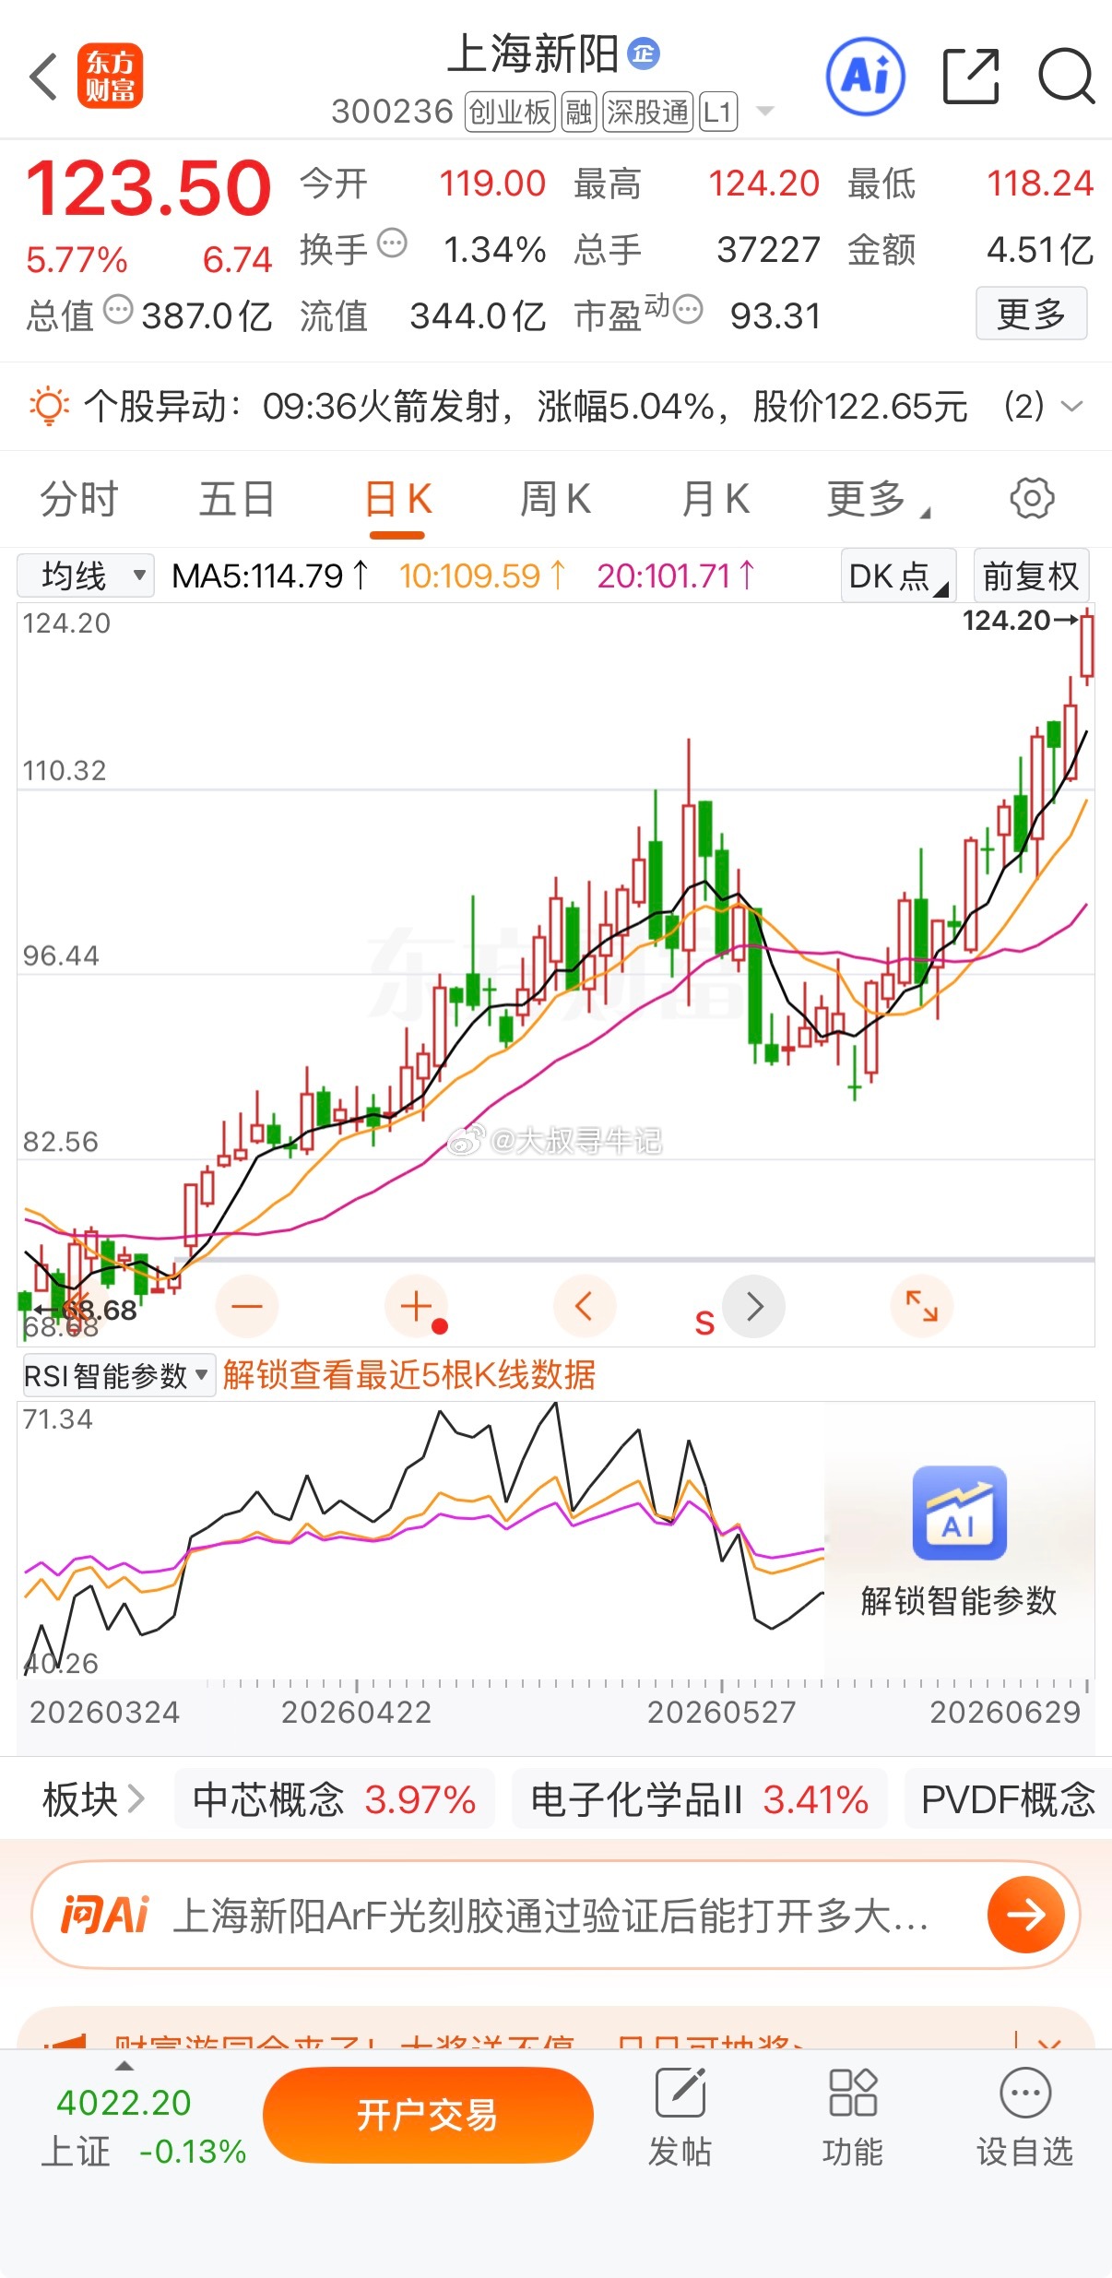
Task: Tap the red S marker on chart
Action: [x=704, y=1323]
